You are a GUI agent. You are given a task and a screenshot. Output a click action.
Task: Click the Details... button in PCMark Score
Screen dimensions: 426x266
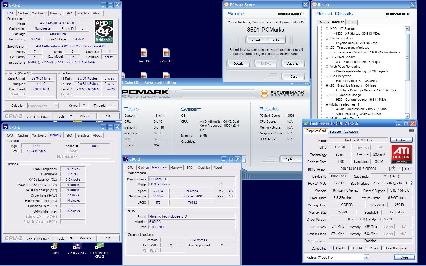click(240, 64)
